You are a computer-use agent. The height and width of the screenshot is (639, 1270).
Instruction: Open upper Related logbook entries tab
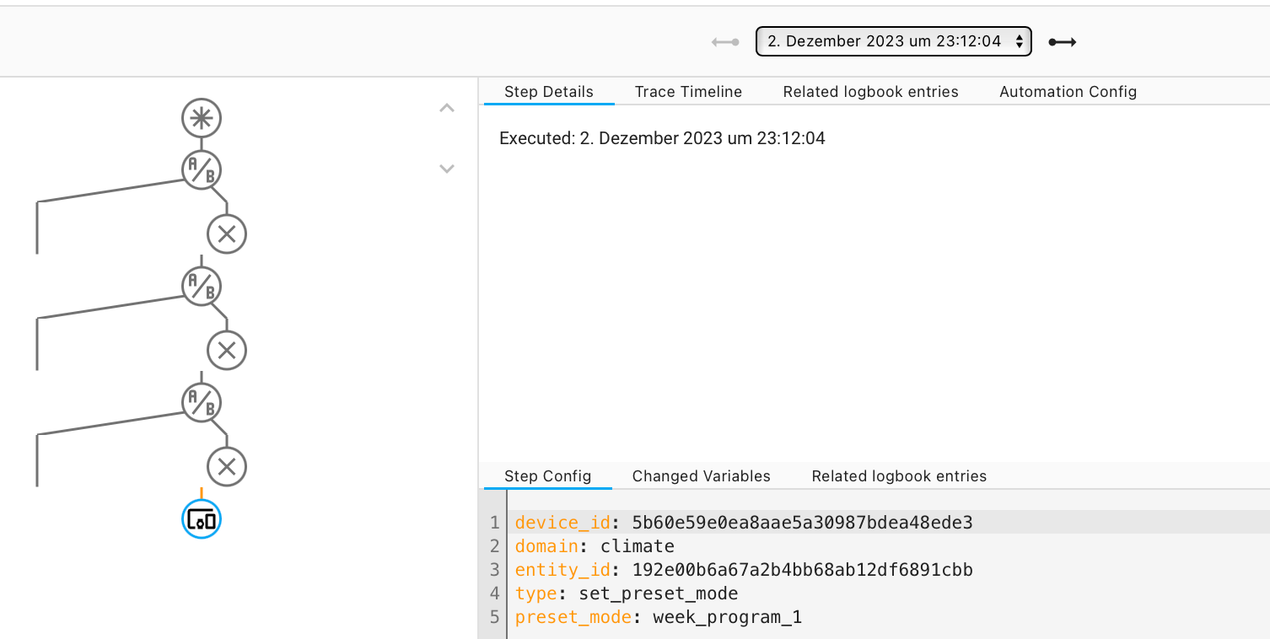pos(870,92)
